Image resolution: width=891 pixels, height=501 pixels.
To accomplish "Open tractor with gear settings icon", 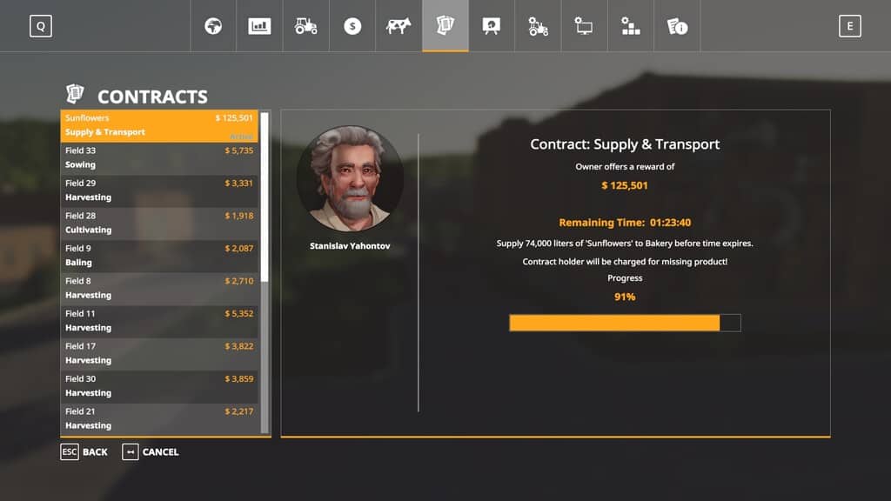I will [538, 26].
